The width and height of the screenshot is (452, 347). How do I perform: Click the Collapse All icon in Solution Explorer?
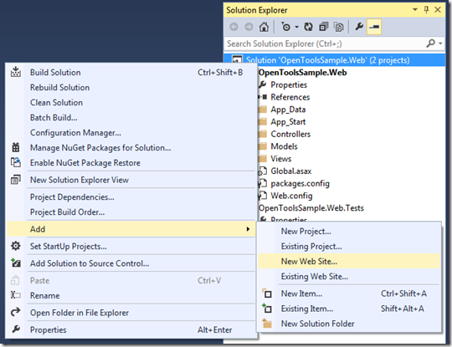324,27
